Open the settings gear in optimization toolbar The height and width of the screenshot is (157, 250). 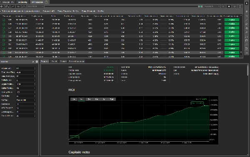pyautogui.click(x=2, y=7)
